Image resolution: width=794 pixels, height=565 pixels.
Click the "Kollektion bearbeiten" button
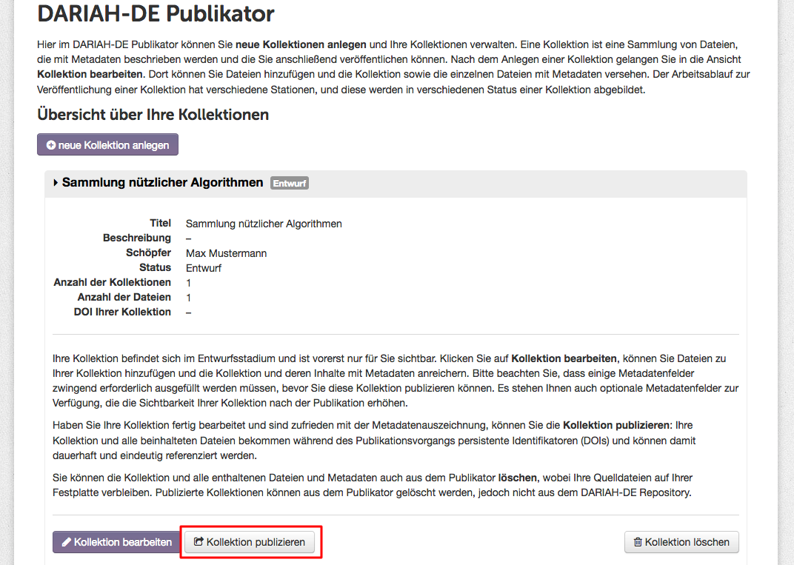116,542
